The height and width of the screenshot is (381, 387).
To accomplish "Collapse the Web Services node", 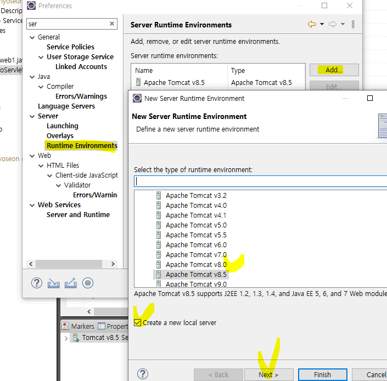I will click(x=32, y=205).
